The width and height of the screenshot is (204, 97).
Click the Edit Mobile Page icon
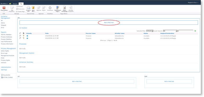pos(58,7)
